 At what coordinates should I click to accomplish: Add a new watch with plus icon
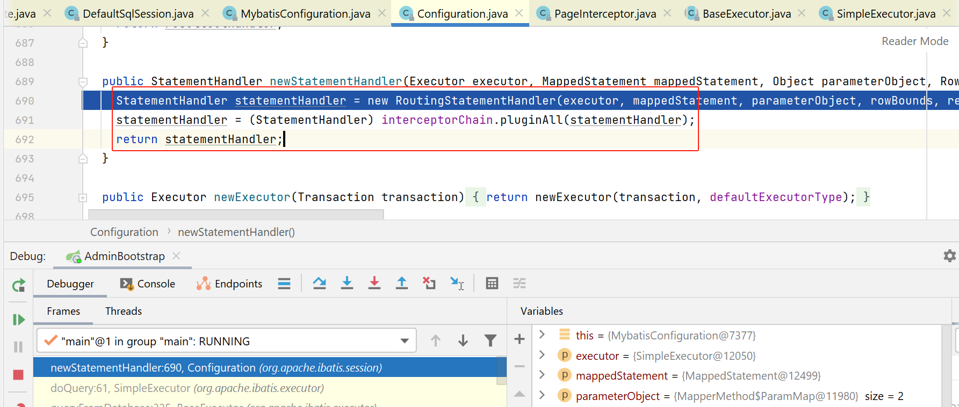click(x=520, y=339)
